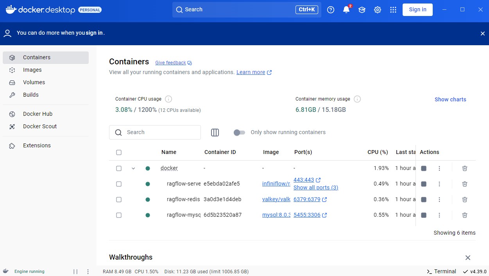Open Docker Hub in sidebar
The height and width of the screenshot is (276, 489).
(46, 114)
